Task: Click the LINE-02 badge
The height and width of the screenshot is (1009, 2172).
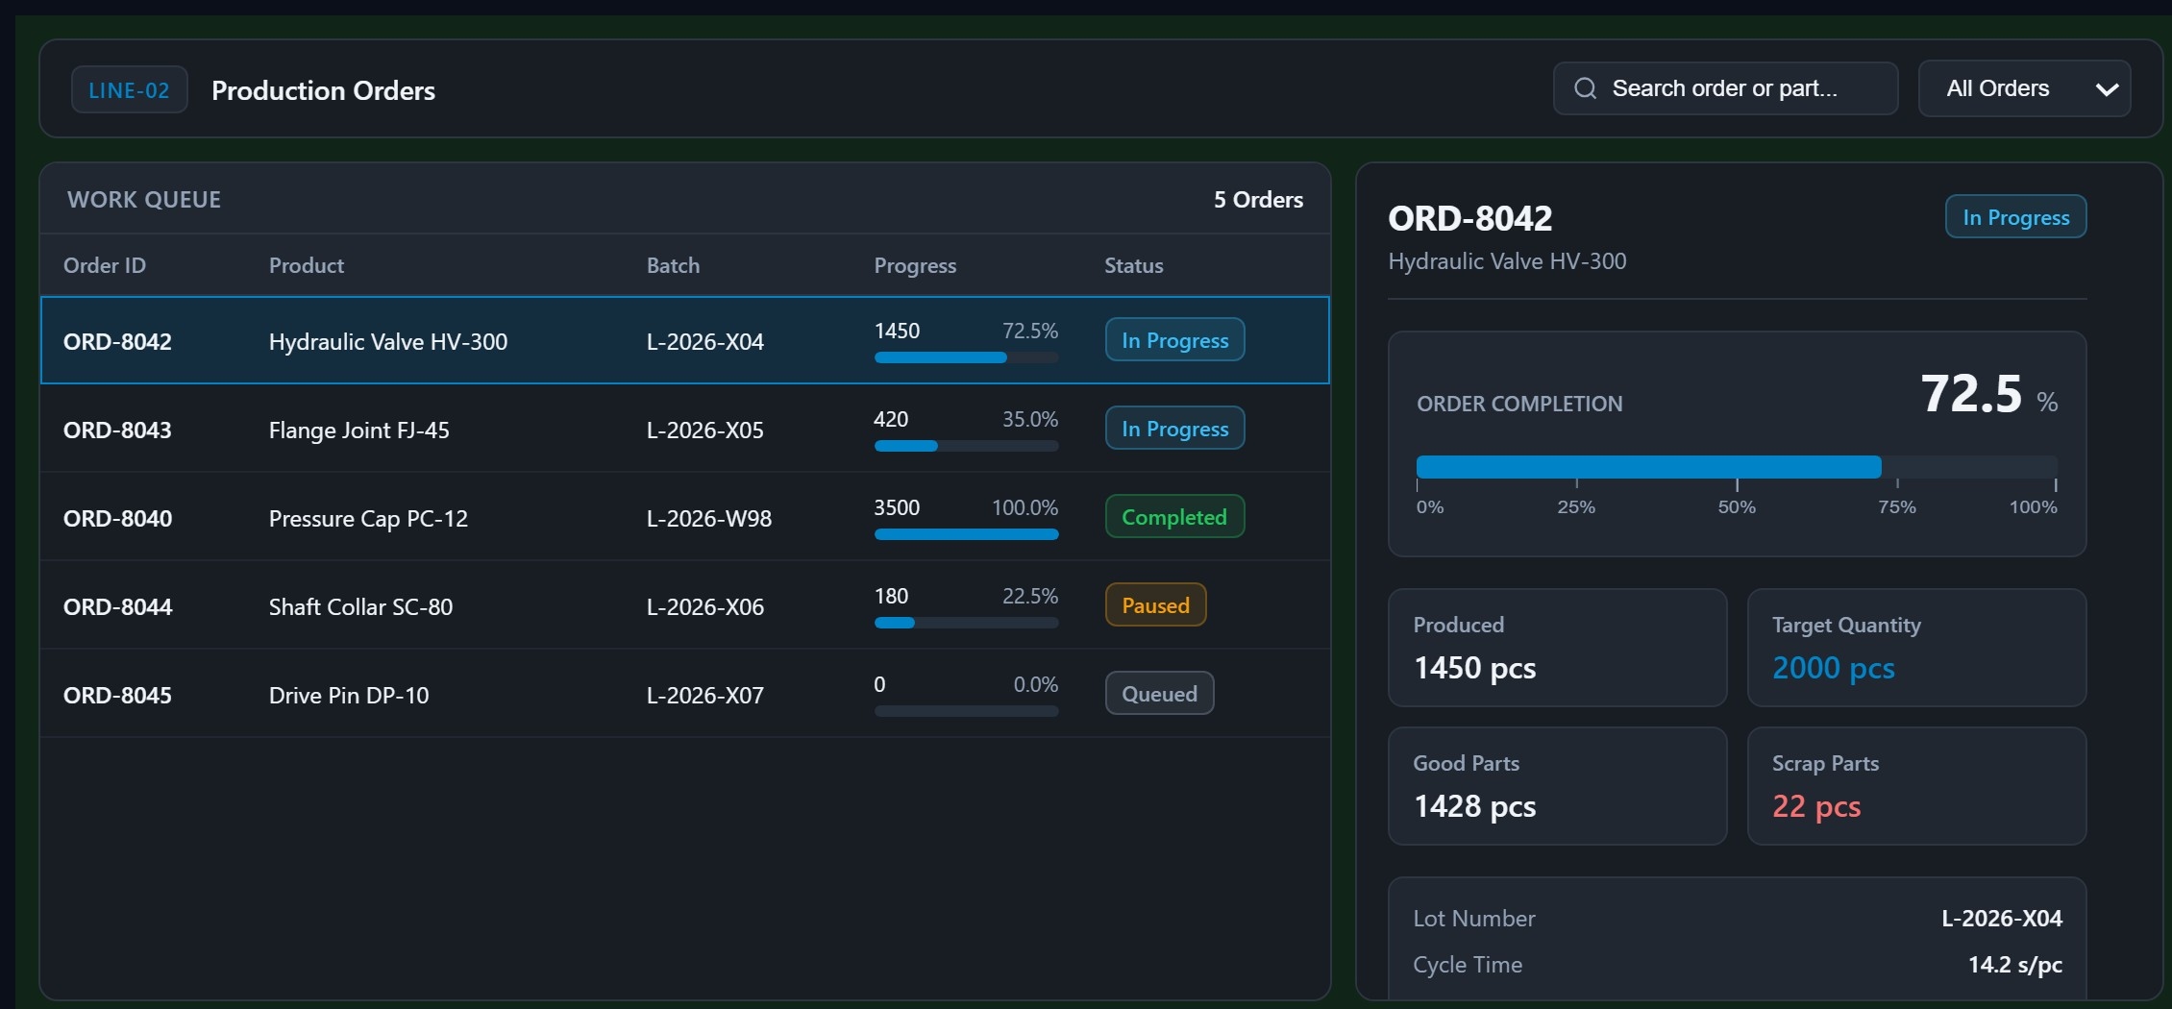Action: [130, 90]
